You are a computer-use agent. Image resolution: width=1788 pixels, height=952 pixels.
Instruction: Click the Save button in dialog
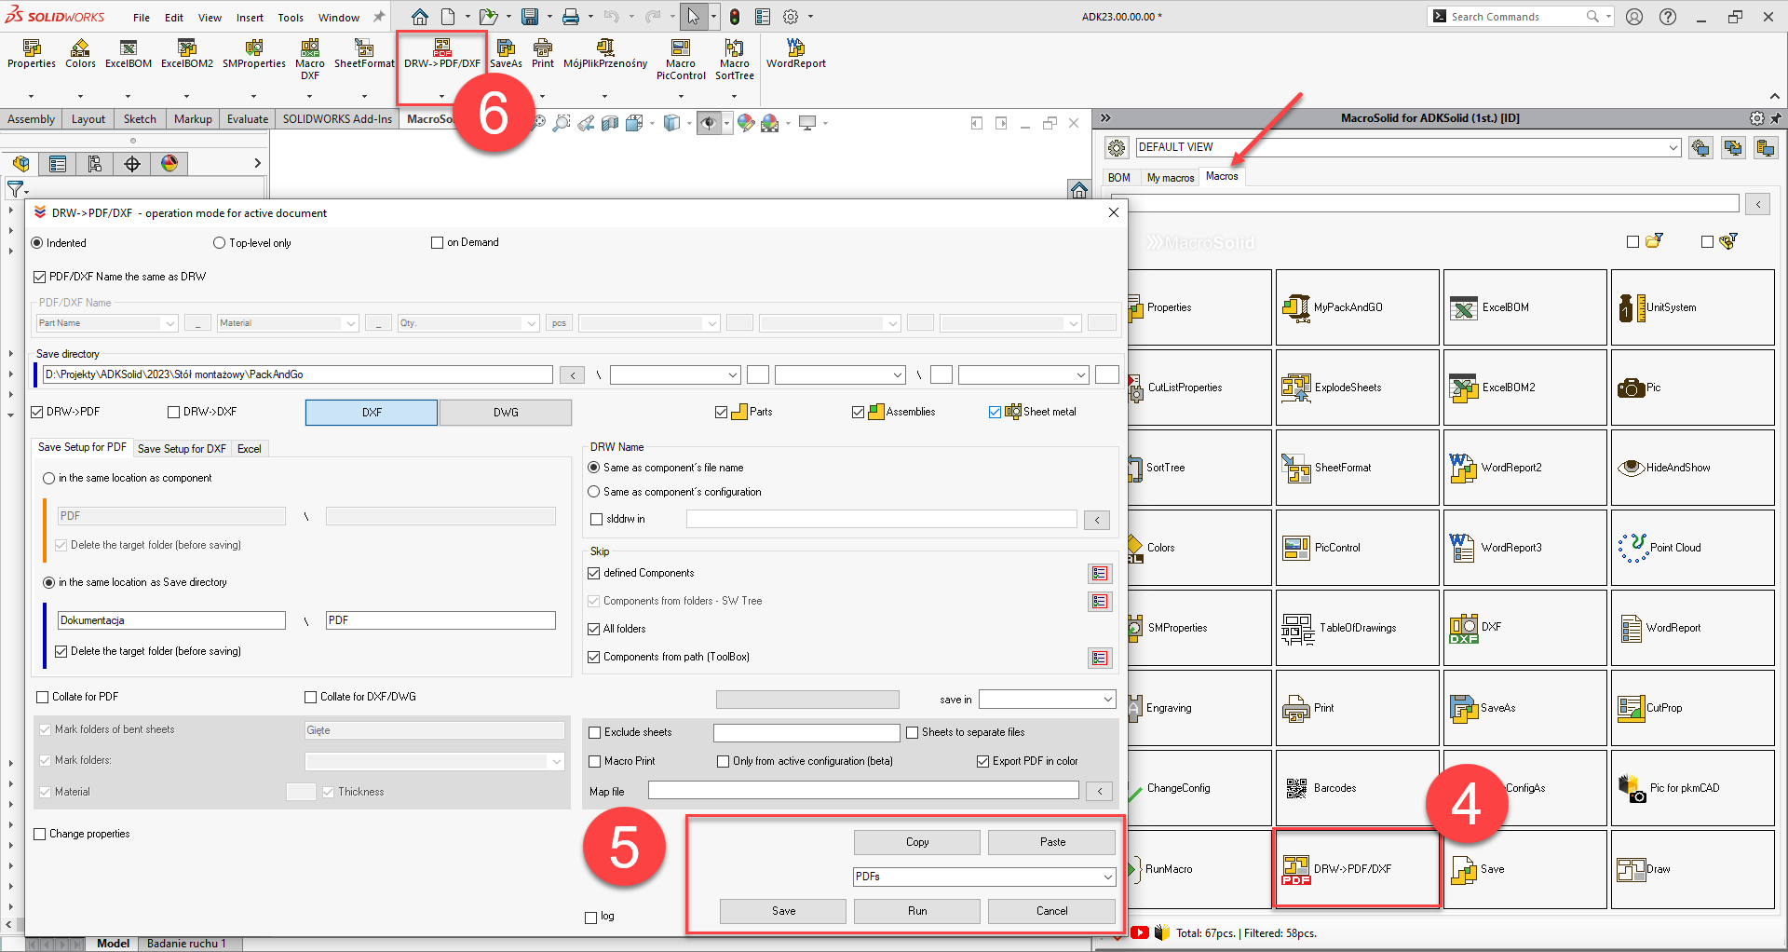click(783, 911)
